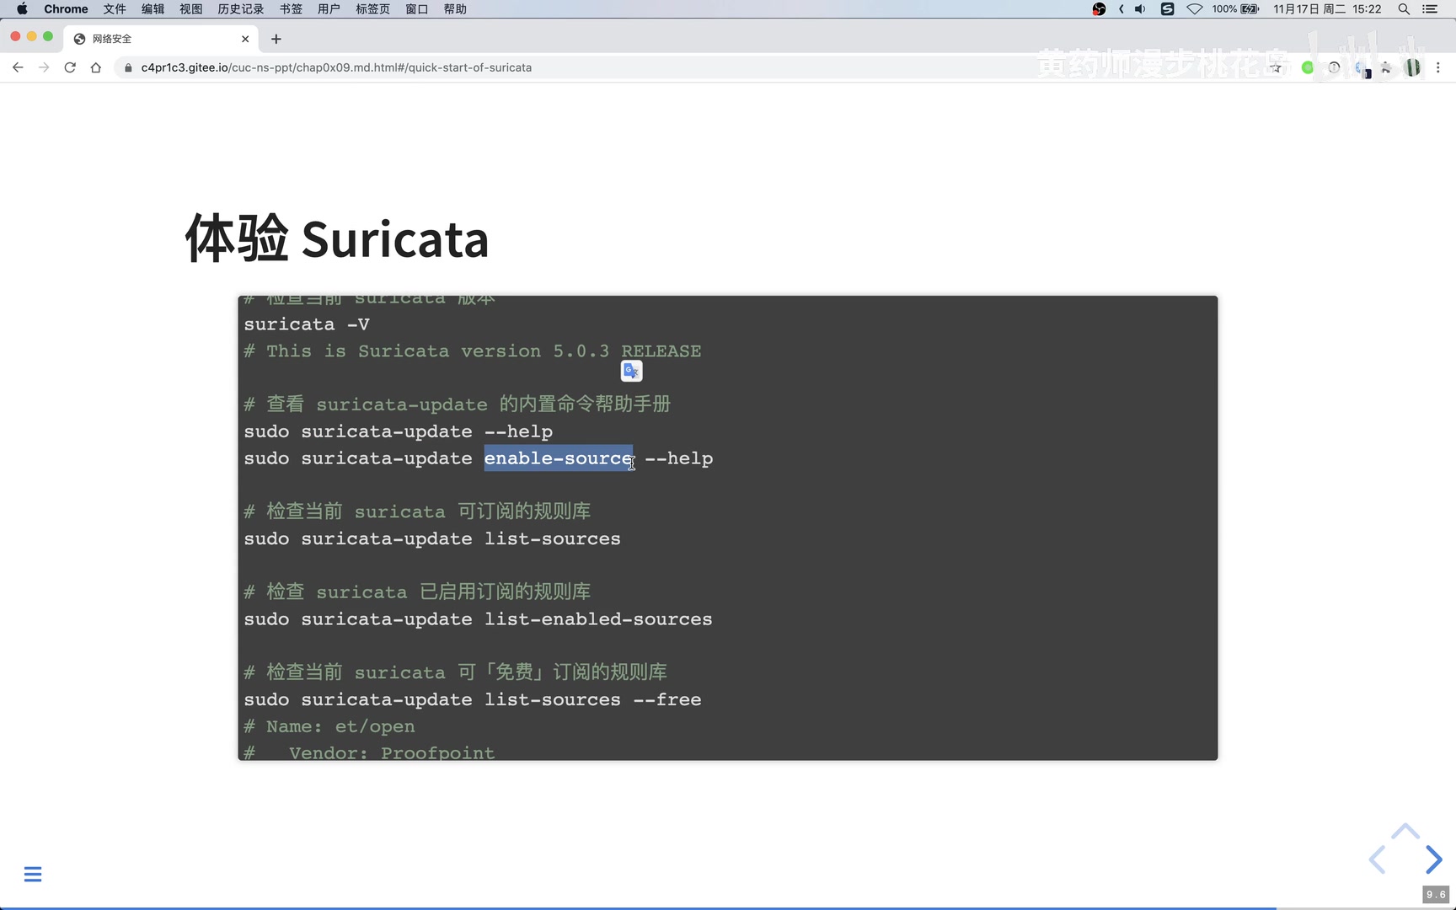This screenshot has height=910, width=1456.
Task: Open the 窗口 menu
Action: [417, 9]
